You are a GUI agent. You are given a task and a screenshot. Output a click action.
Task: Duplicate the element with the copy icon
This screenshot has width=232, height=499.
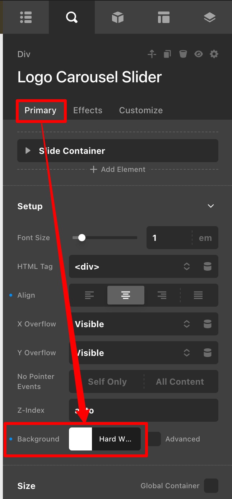(x=167, y=54)
